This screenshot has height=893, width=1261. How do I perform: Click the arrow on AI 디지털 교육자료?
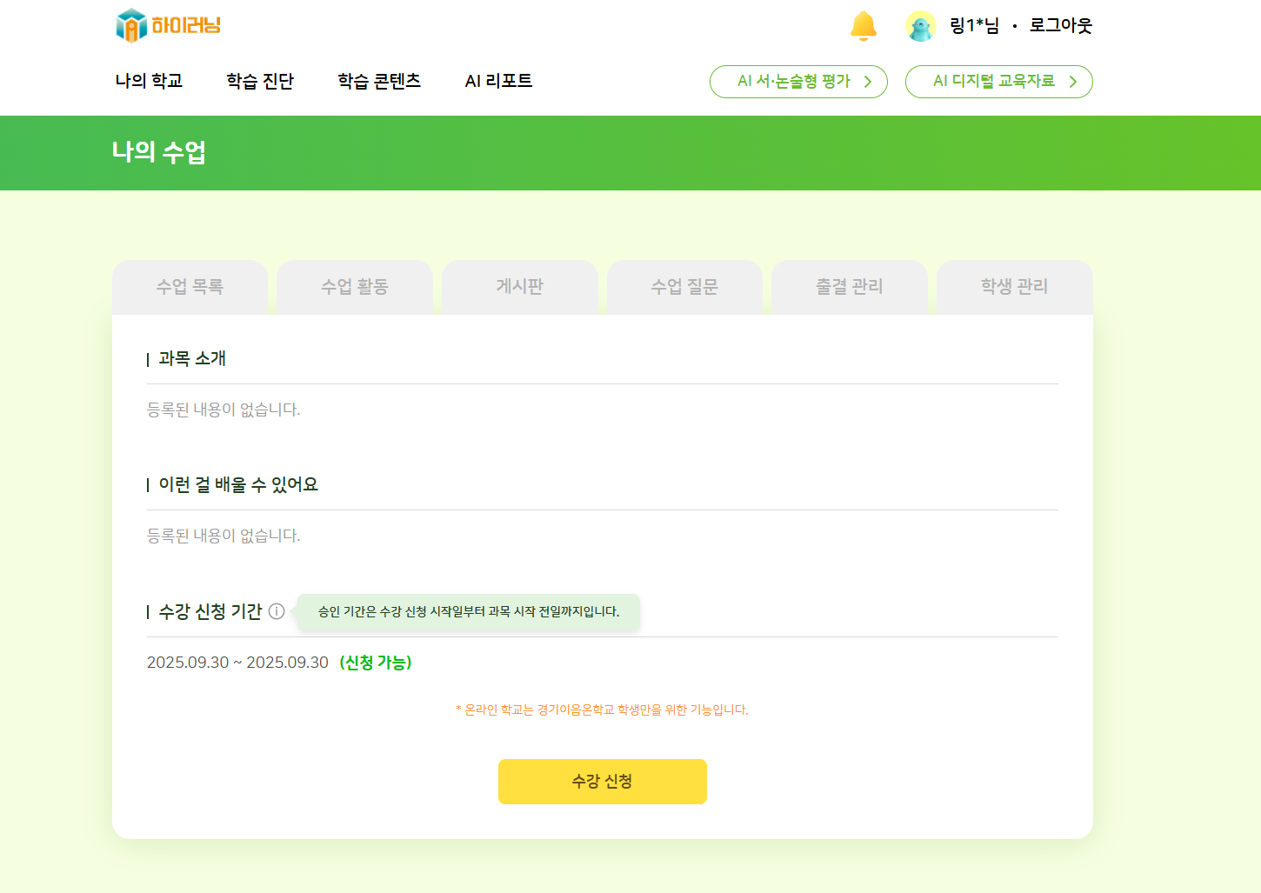click(1072, 82)
